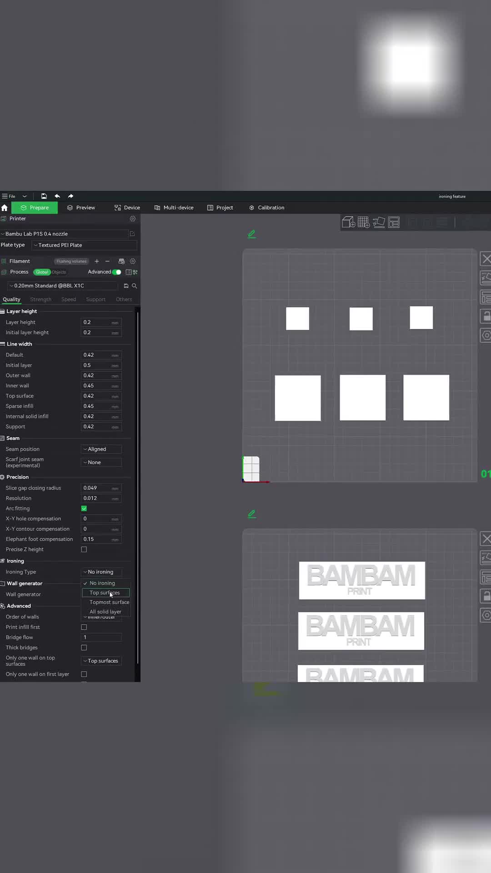
Task: Click the search settings magnifier icon
Action: coord(135,286)
